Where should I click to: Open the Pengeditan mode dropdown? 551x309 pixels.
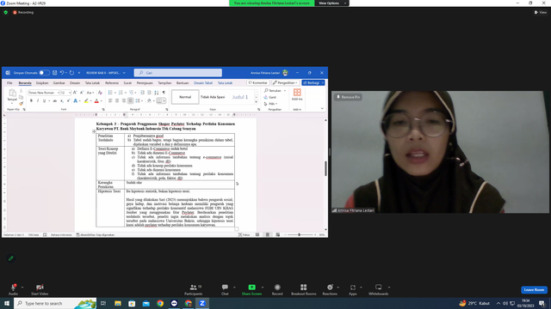click(285, 82)
